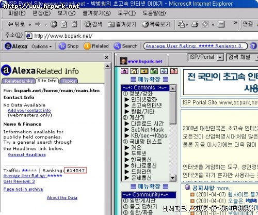Click the red question mark page icon
Screen dimensions: 258x215
174,71
